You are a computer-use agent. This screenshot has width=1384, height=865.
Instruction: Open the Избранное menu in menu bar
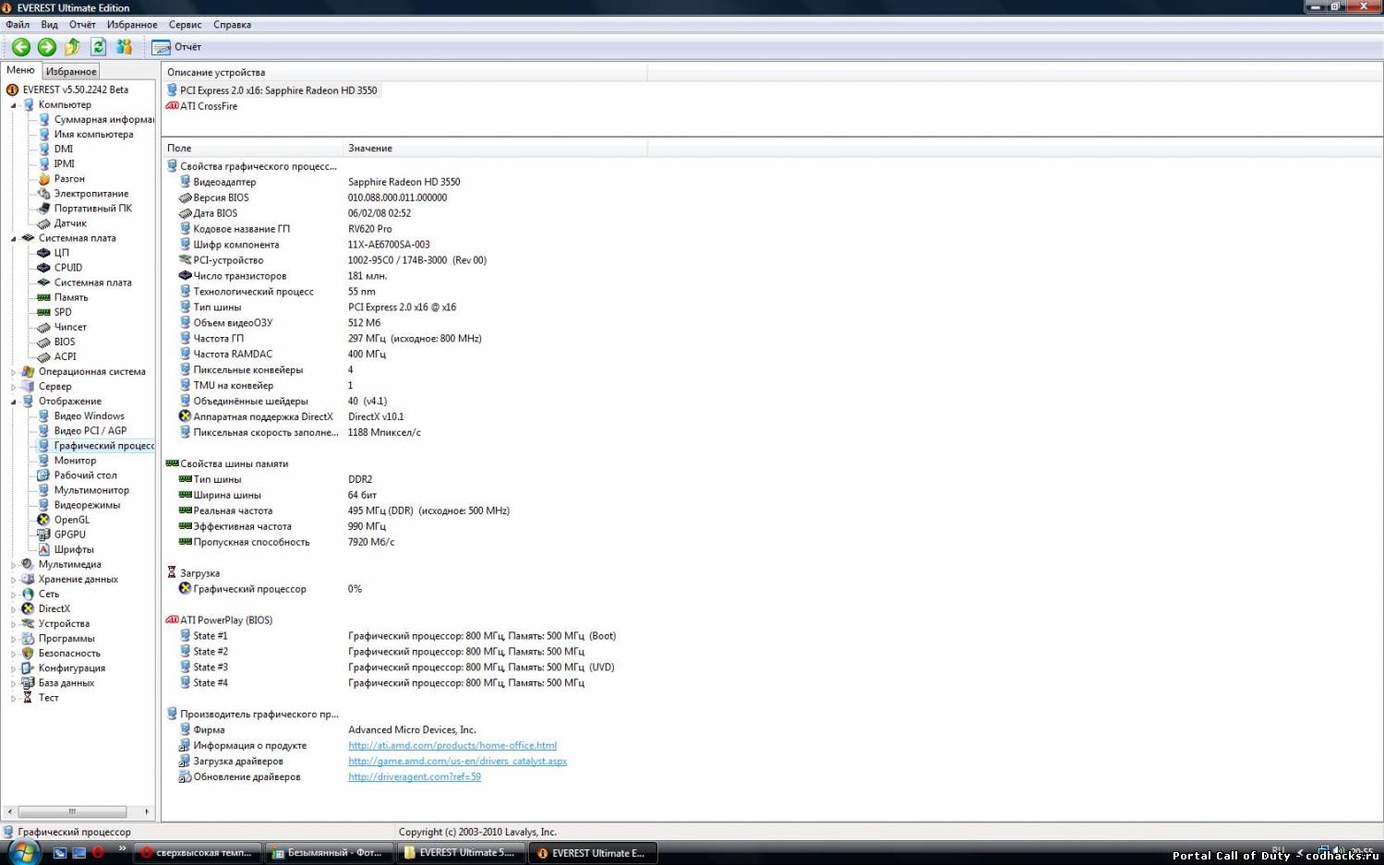132,25
